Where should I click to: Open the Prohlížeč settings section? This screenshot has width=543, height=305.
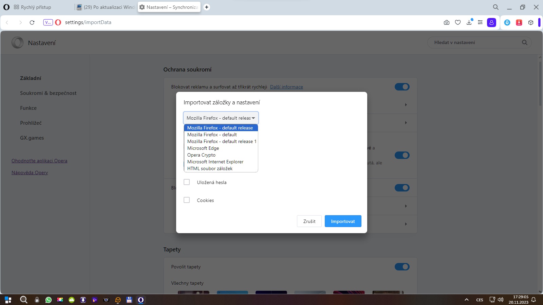[31, 123]
